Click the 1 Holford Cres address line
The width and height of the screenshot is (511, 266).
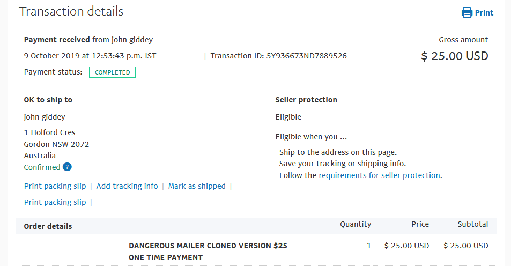coord(49,132)
